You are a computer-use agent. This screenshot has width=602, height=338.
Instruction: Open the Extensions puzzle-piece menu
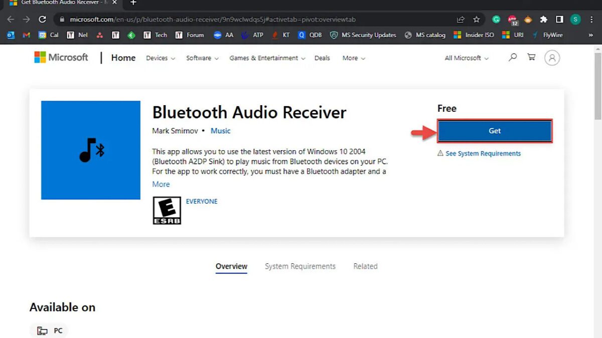pos(543,20)
